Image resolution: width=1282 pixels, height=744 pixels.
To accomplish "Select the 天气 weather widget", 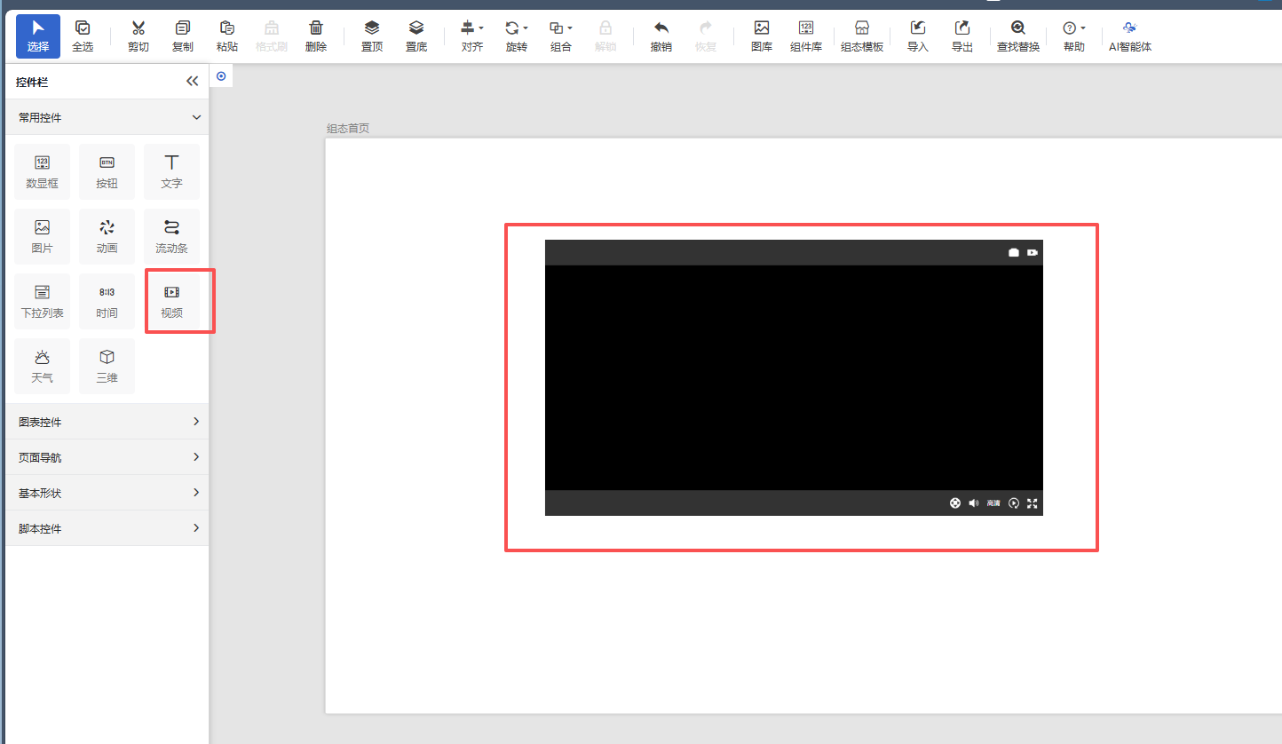I will pos(42,367).
